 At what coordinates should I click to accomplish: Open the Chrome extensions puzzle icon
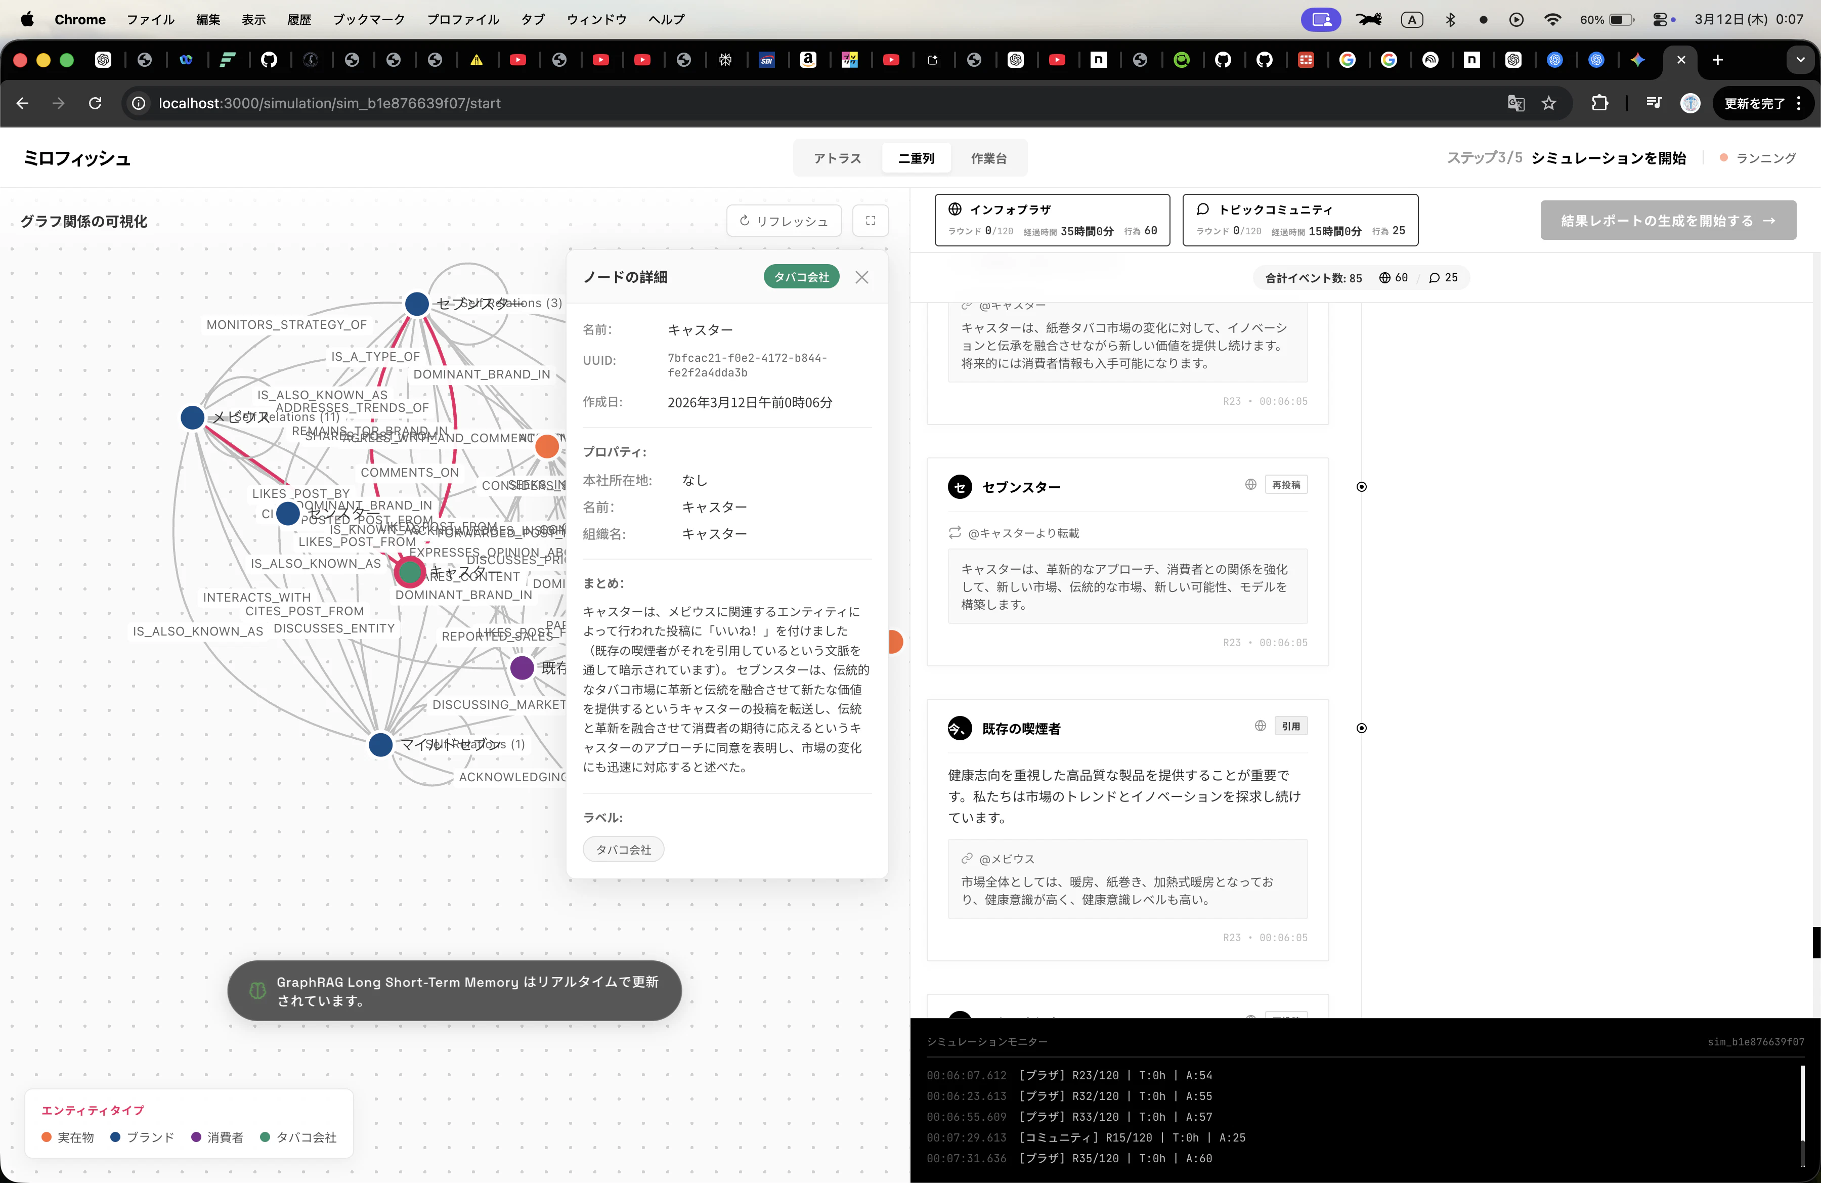[1599, 103]
